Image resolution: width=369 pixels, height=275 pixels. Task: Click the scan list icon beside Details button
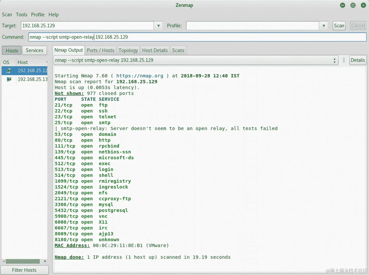[x=343, y=60]
